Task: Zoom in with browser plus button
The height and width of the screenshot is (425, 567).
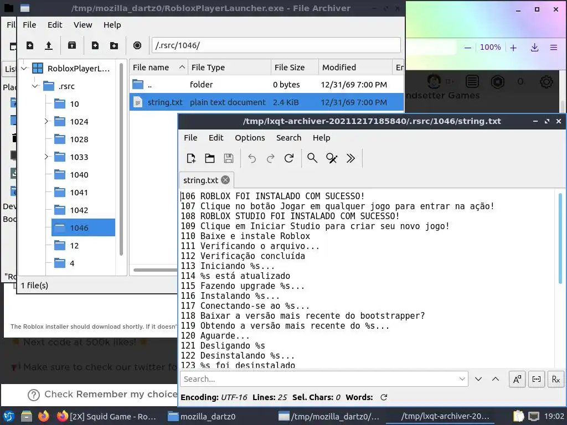Action: 513,48
